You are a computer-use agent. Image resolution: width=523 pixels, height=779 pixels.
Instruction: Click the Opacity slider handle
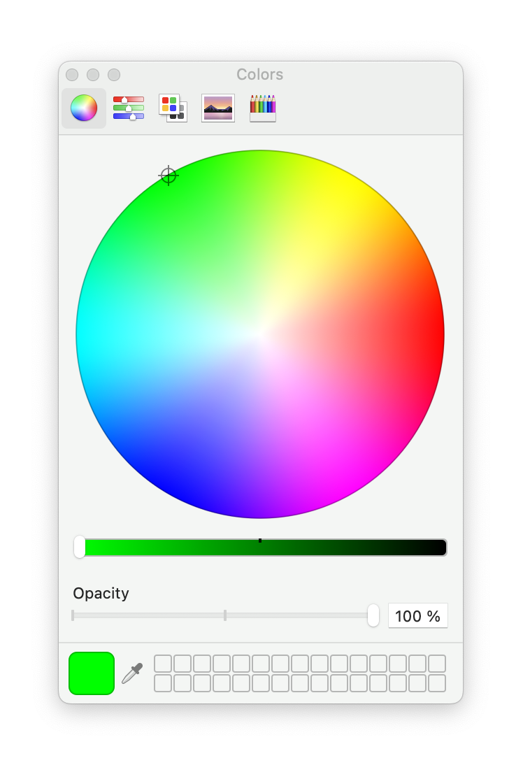373,615
